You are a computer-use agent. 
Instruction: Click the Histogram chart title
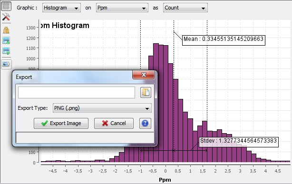65,26
